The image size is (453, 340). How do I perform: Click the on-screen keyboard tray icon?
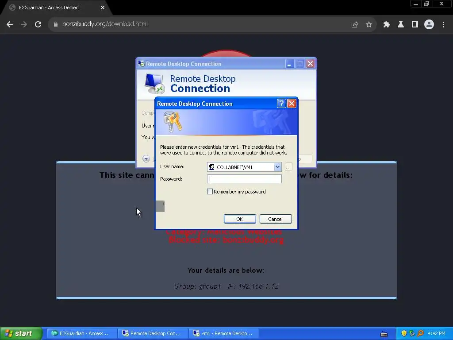[384, 334]
